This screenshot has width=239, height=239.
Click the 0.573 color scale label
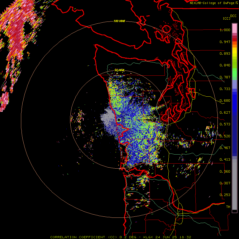point(225,124)
